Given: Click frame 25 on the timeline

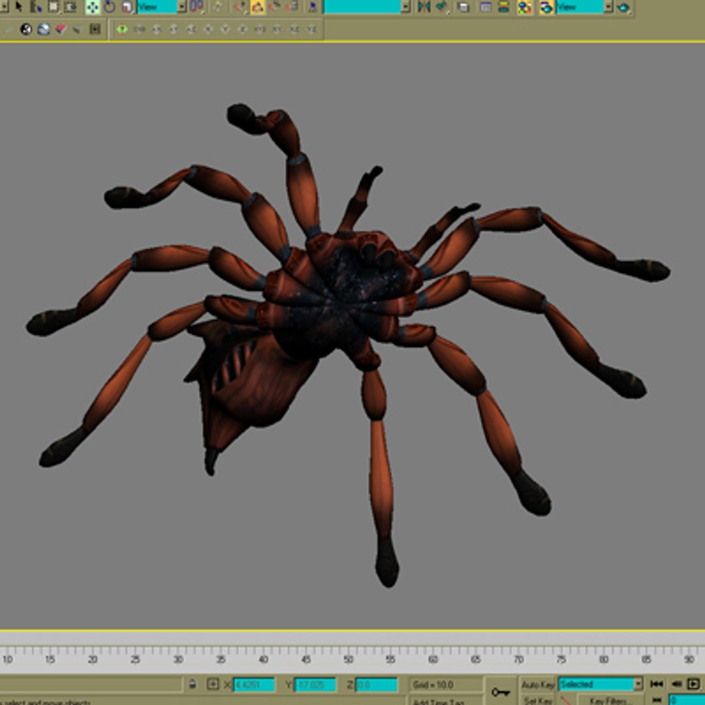Looking at the screenshot, I should (135, 659).
